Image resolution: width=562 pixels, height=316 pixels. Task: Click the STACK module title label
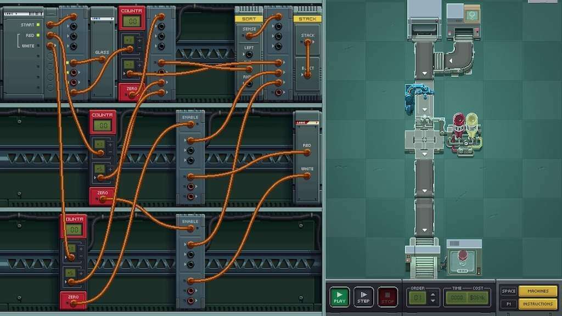point(307,19)
